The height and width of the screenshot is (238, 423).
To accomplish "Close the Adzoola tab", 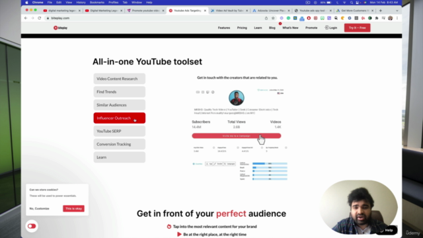I will pyautogui.click(x=289, y=11).
